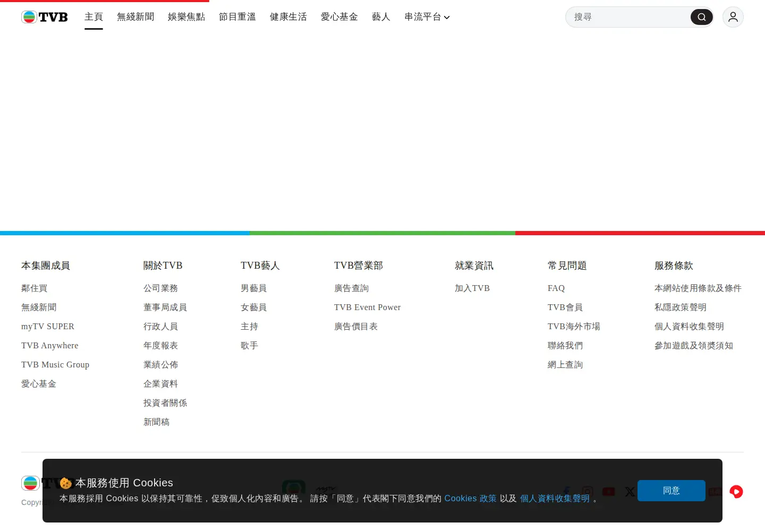This screenshot has width=765, height=531.
Task: Open 無綫新聞 in top navigation
Action: pos(135,17)
